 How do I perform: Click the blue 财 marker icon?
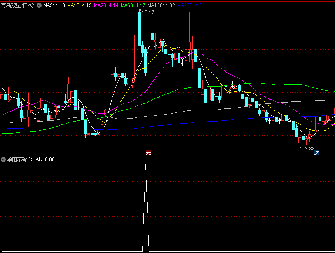click(316, 152)
